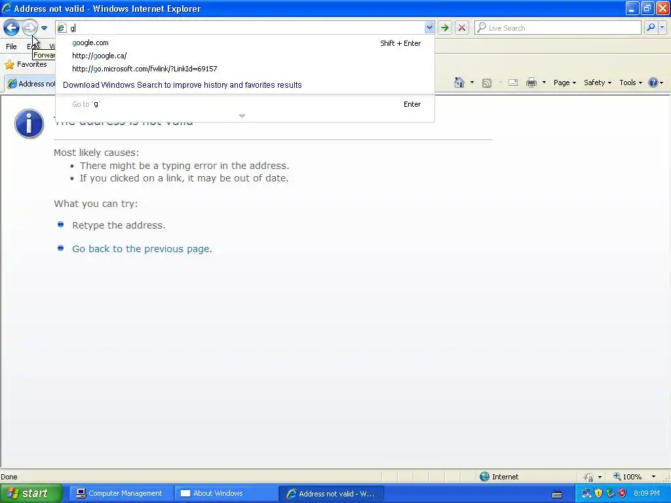Expand the address bar dropdown arrow

(x=429, y=28)
